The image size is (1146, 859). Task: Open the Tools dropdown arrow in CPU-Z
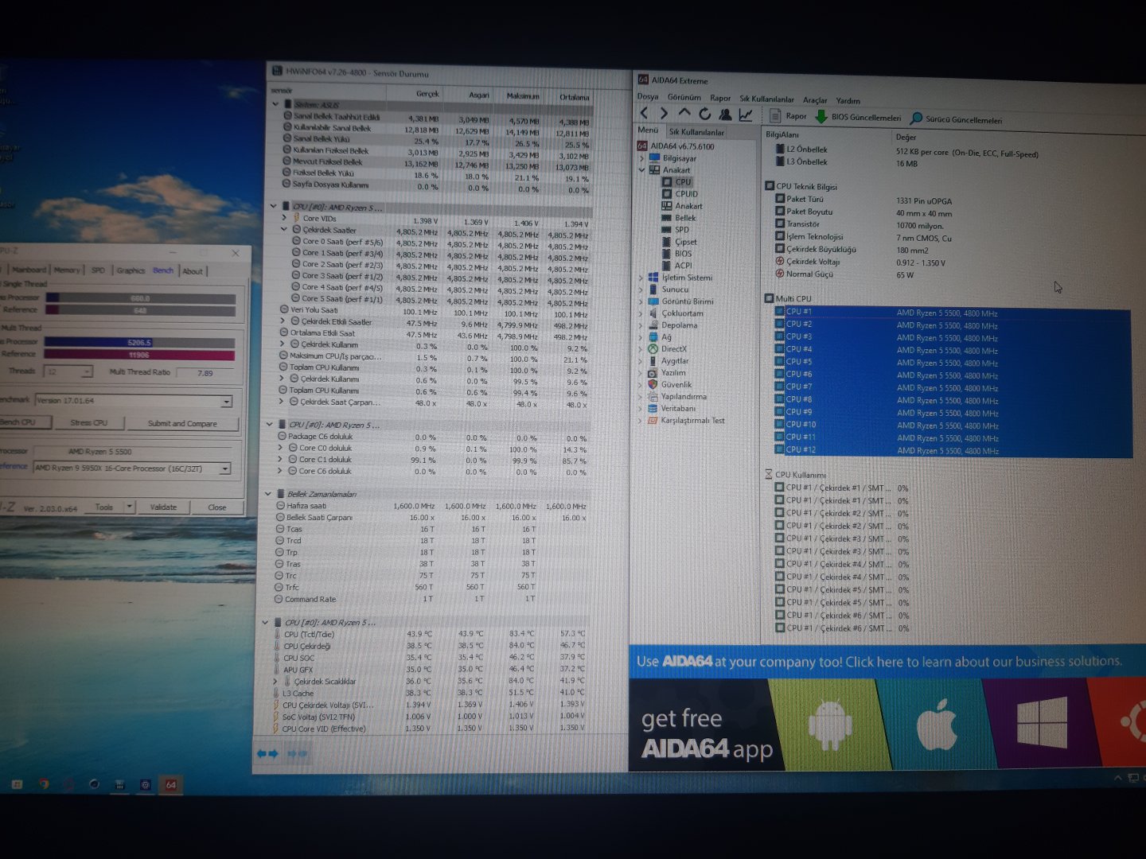(x=129, y=507)
